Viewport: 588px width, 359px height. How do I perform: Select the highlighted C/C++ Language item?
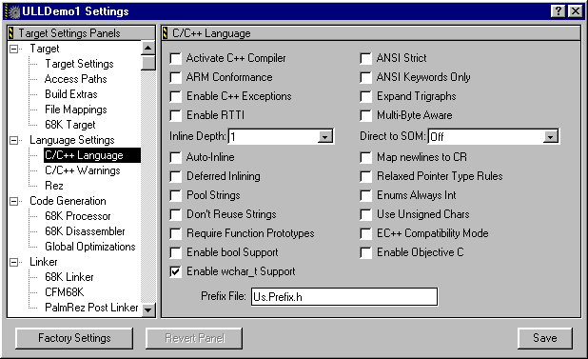tap(92, 155)
